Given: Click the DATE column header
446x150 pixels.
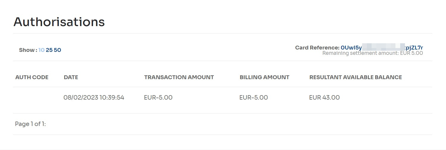Looking at the screenshot, I should [x=71, y=77].
